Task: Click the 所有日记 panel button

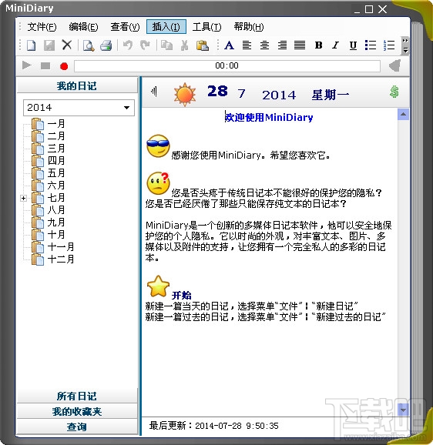Action: tap(77, 396)
